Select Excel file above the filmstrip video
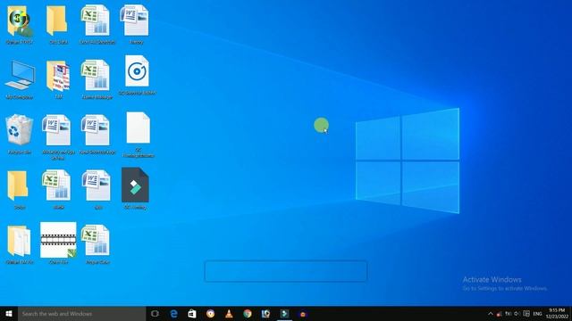This screenshot has width=572, height=321. pyautogui.click(x=57, y=185)
